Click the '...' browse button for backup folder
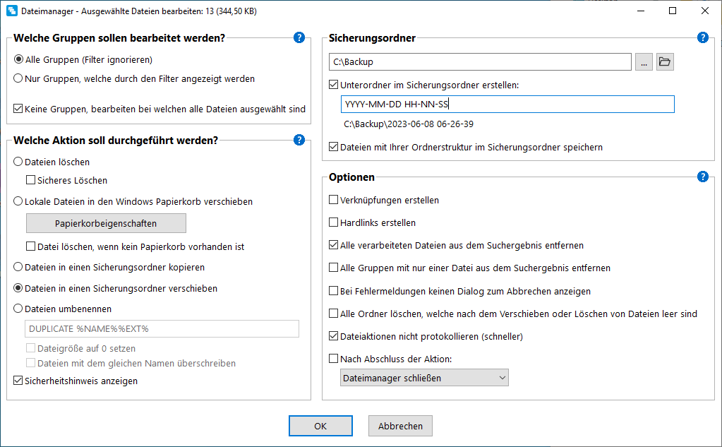 pyautogui.click(x=644, y=62)
